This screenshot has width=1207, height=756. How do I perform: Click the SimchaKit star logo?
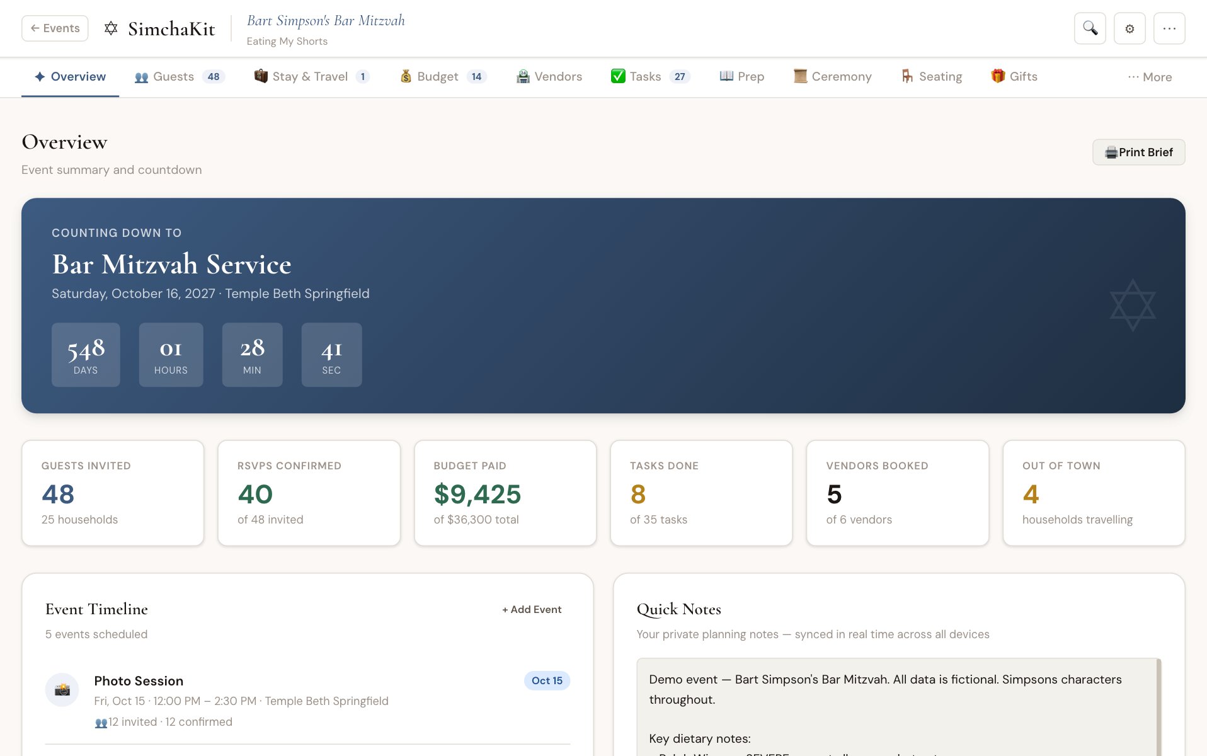point(111,28)
